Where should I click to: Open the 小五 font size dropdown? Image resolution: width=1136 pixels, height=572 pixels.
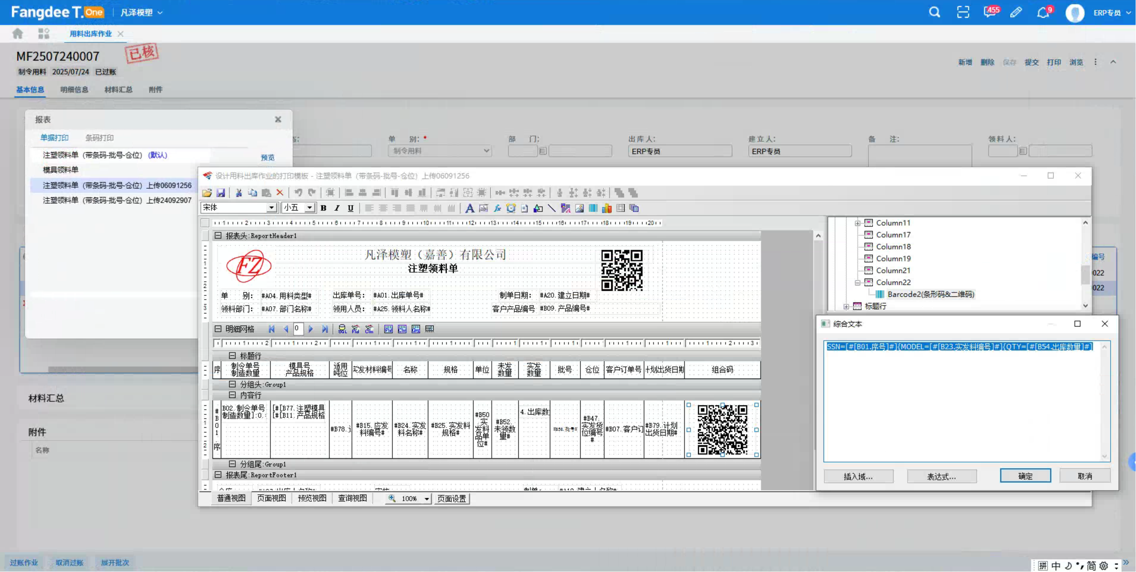[309, 208]
